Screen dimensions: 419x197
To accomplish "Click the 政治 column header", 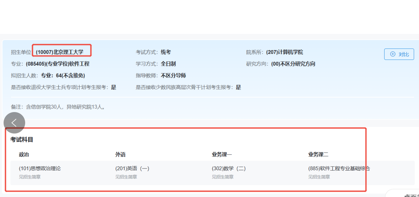I will [x=24, y=154].
